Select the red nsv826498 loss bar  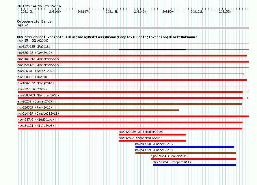[132, 56]
